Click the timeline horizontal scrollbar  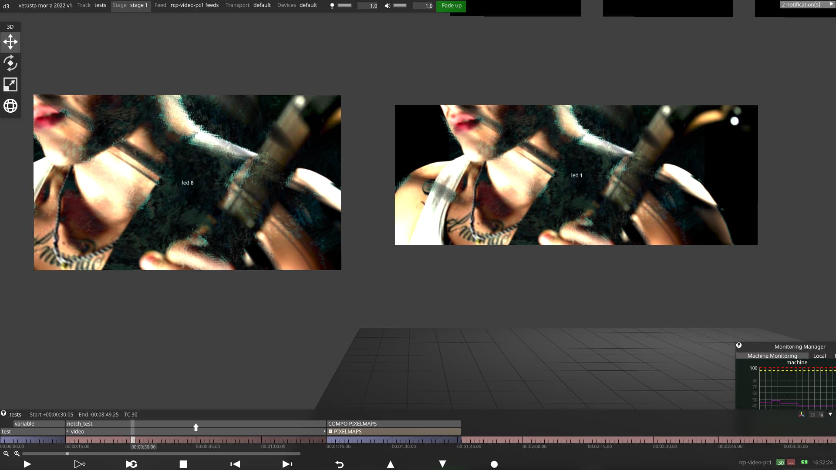coord(161,454)
